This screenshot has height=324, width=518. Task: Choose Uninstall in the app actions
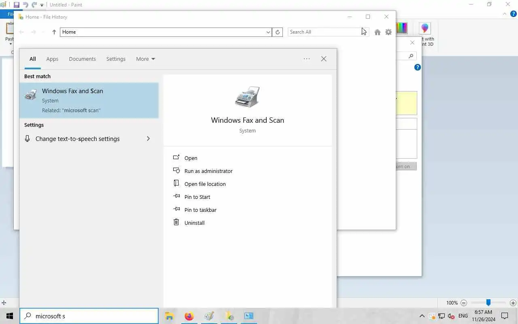pyautogui.click(x=194, y=223)
